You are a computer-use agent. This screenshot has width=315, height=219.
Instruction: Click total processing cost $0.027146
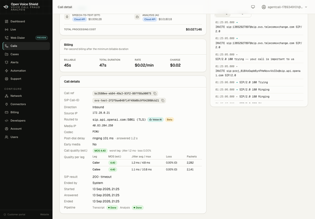193,30
